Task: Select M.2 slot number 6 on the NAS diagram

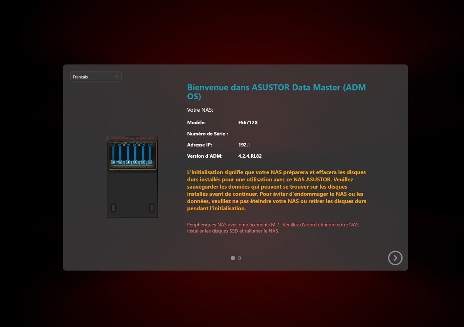Action: coord(113,162)
